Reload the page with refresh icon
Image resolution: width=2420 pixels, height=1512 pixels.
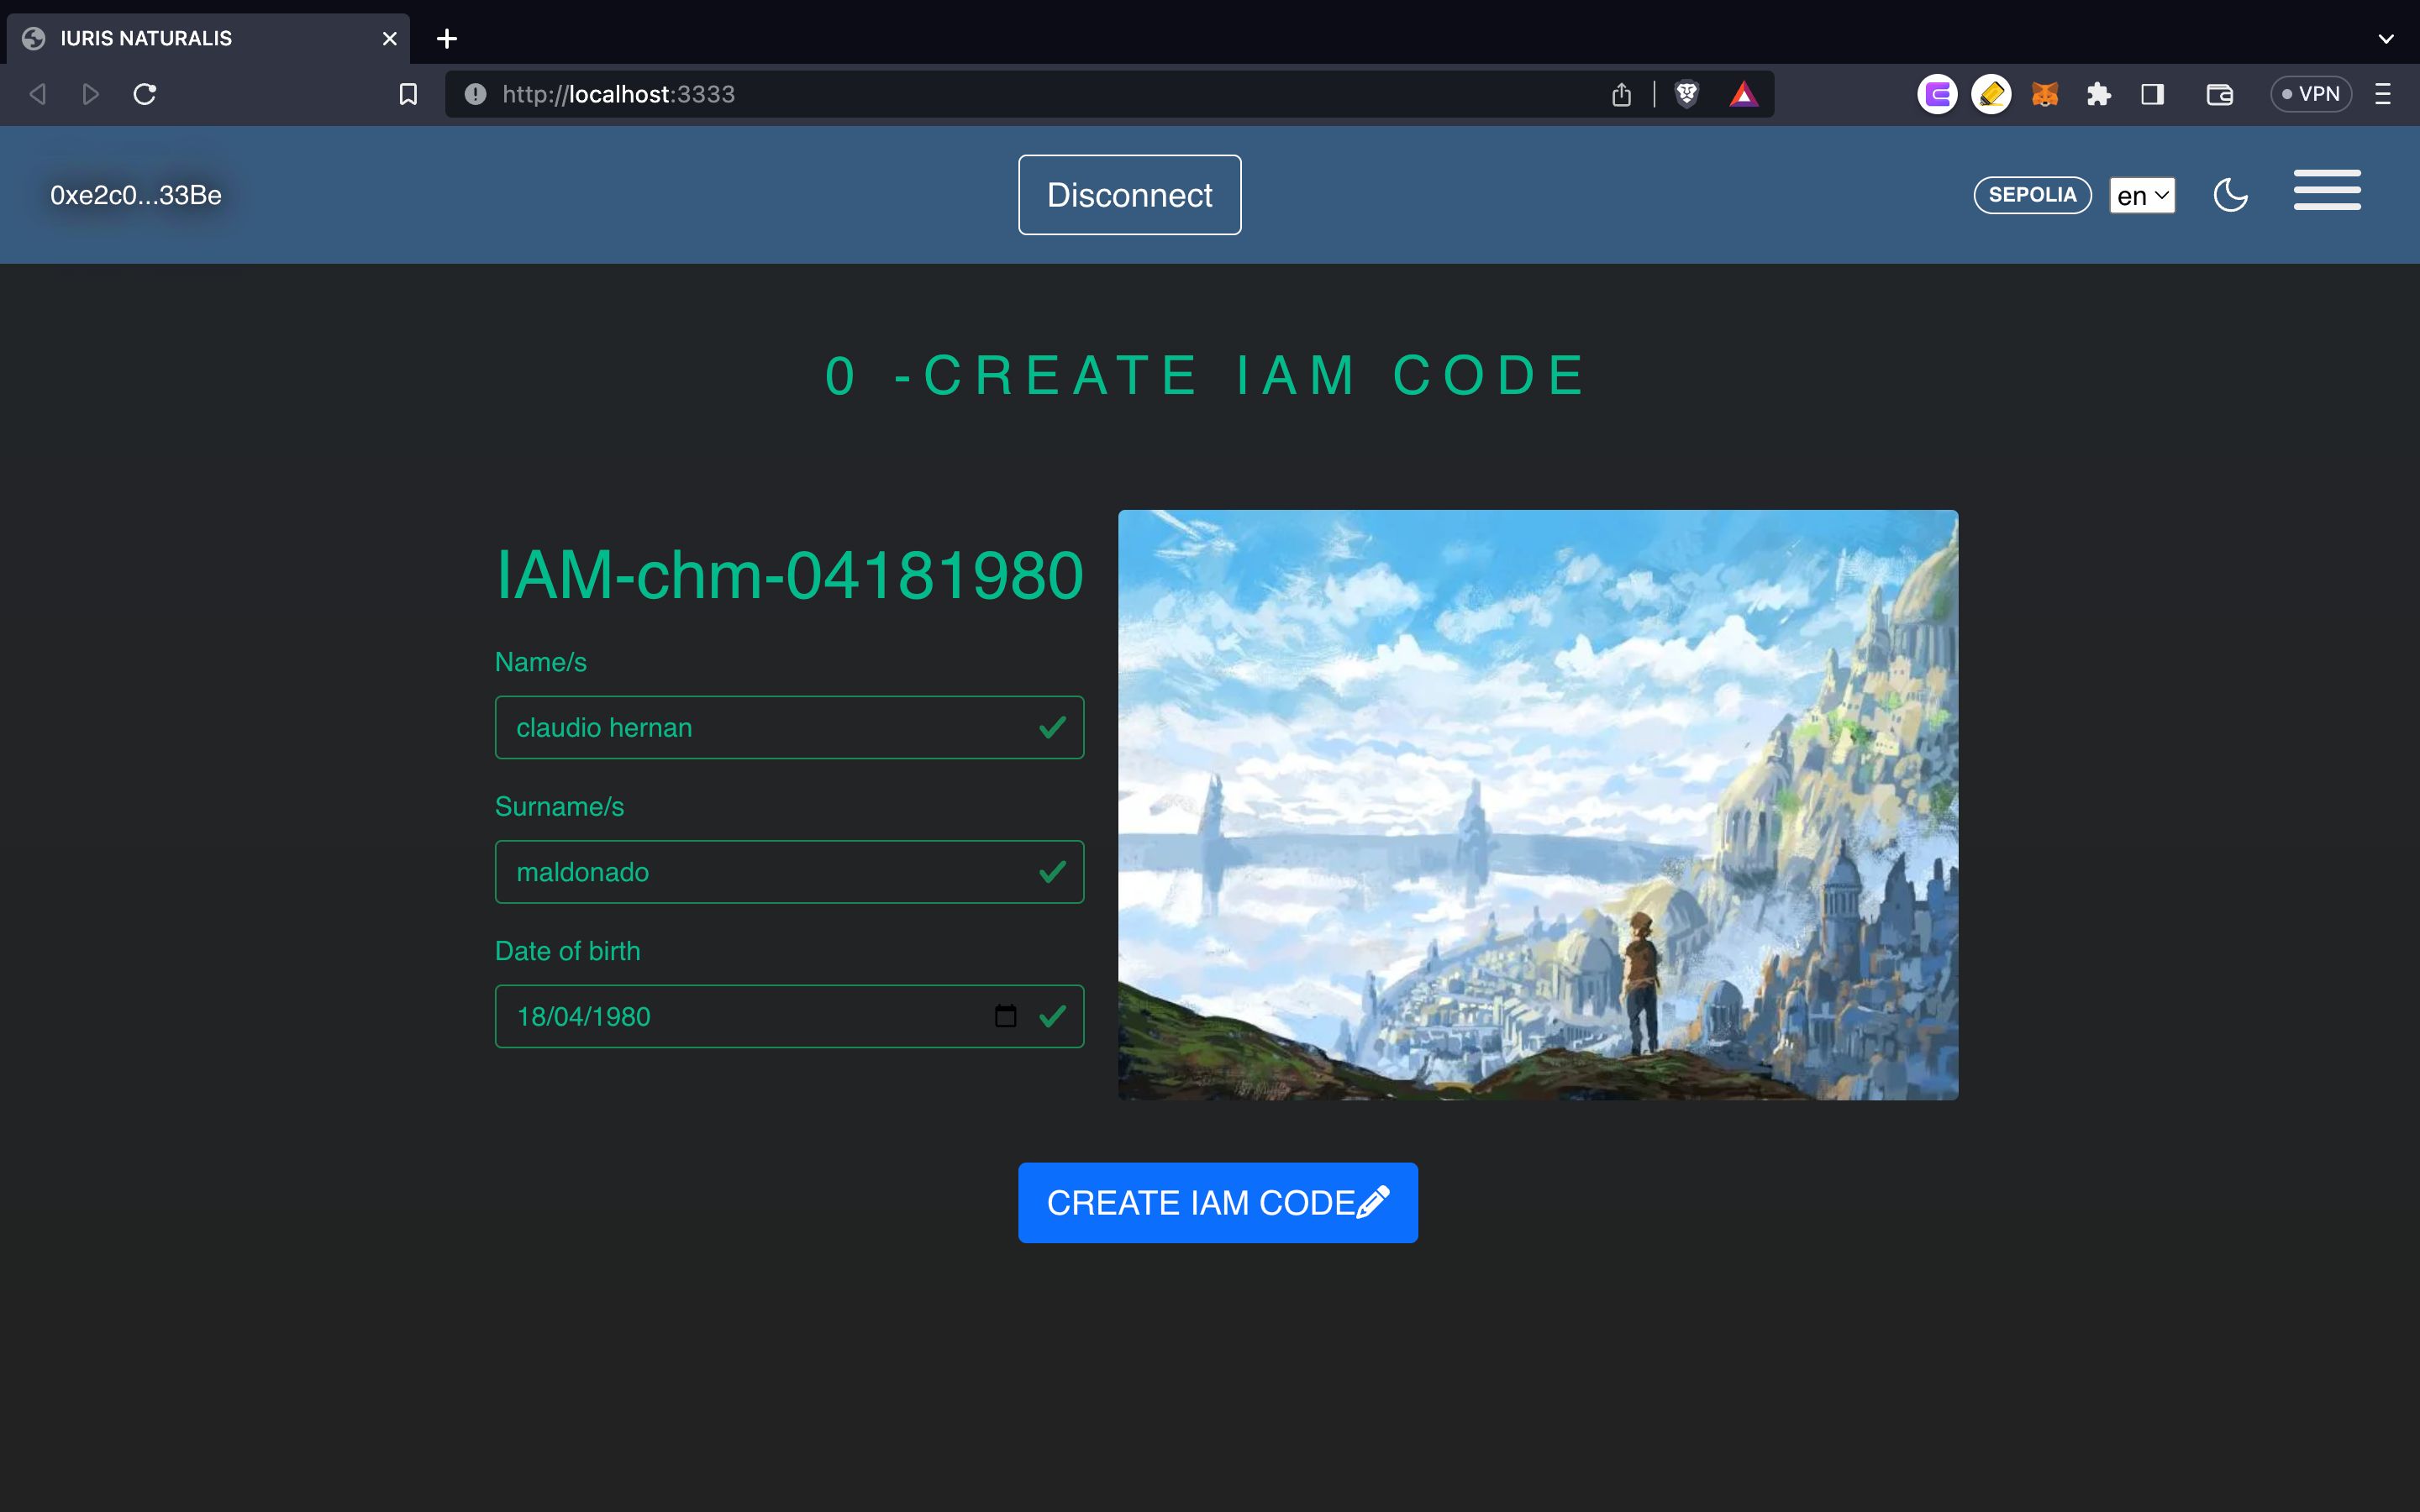tap(145, 94)
